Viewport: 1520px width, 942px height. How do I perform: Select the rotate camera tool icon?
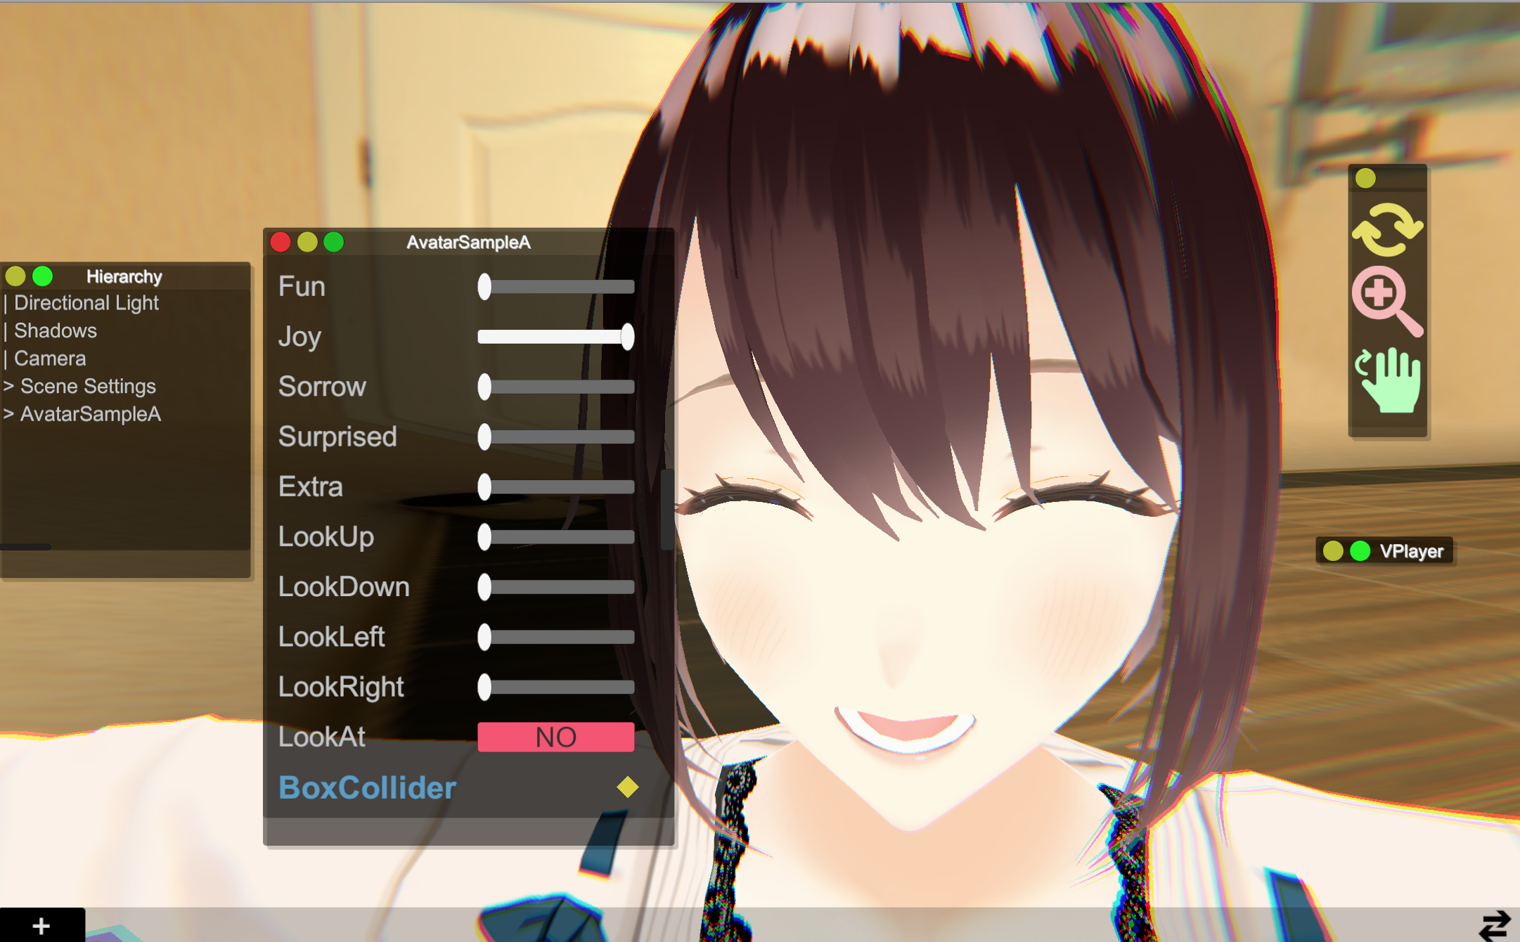coord(1387,229)
